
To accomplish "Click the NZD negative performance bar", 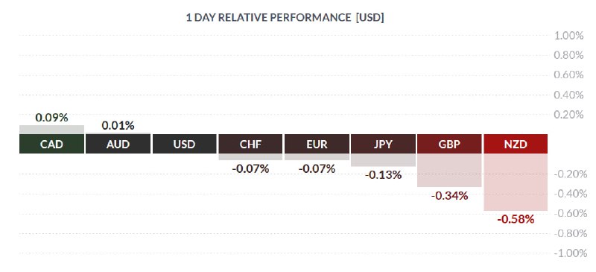I will tap(516, 183).
